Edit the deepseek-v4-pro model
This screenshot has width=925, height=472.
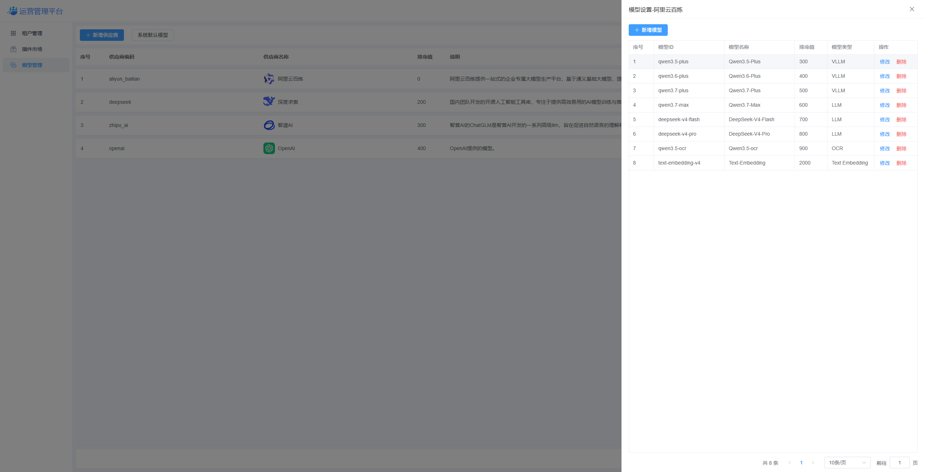coord(885,134)
